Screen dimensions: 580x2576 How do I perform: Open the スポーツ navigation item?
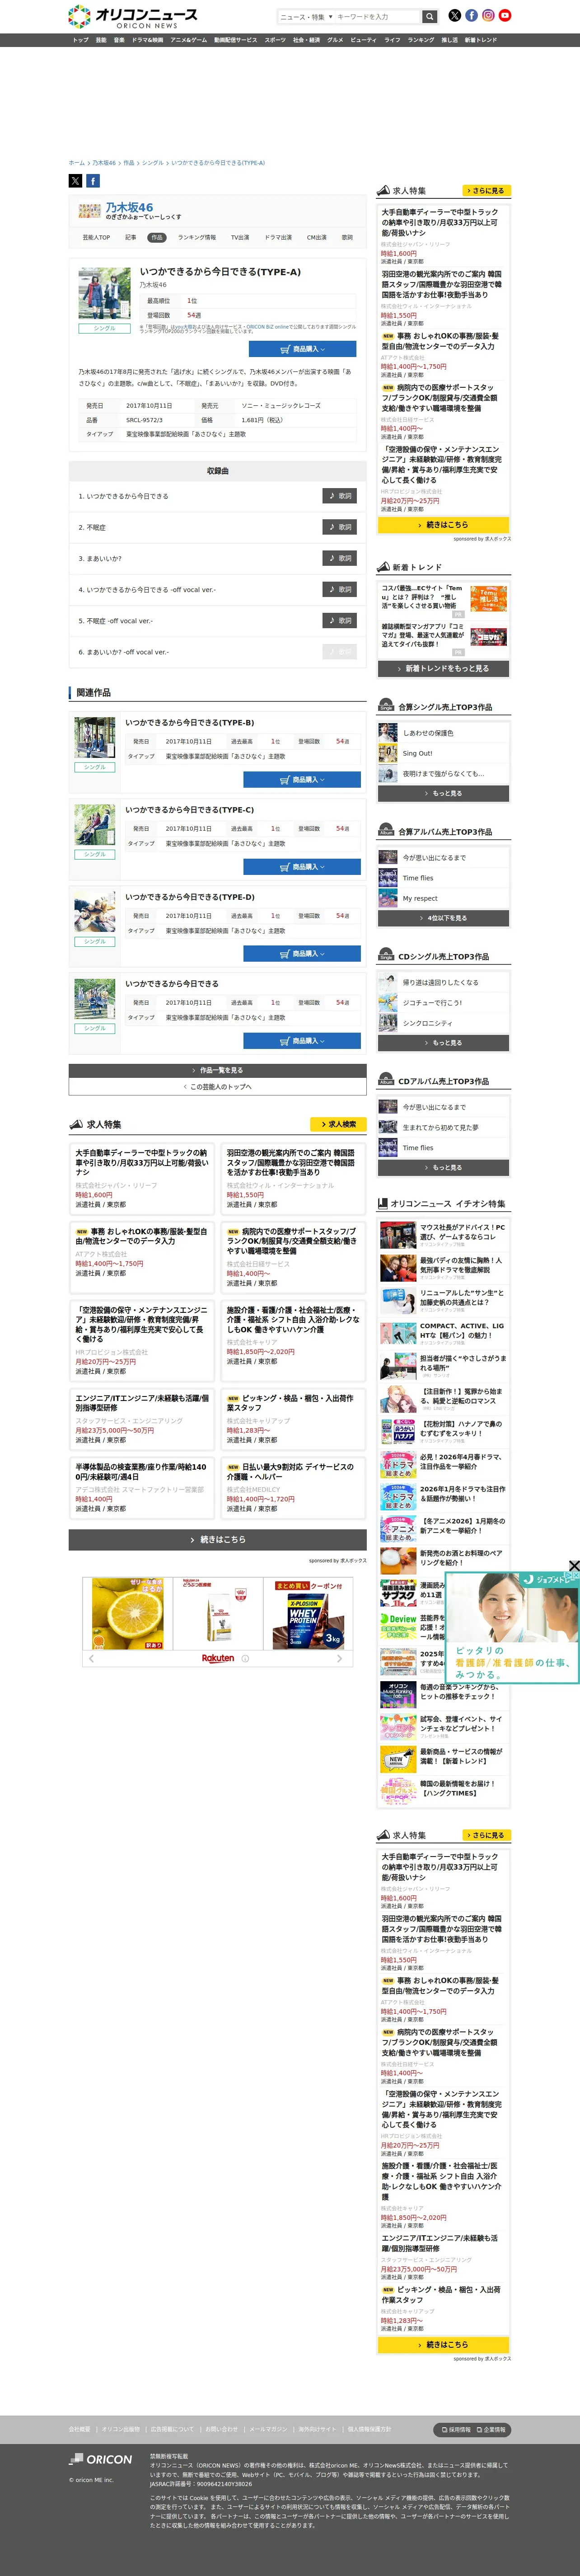275,40
